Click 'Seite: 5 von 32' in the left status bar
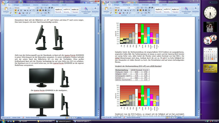The image size is (219, 123). 6,118
